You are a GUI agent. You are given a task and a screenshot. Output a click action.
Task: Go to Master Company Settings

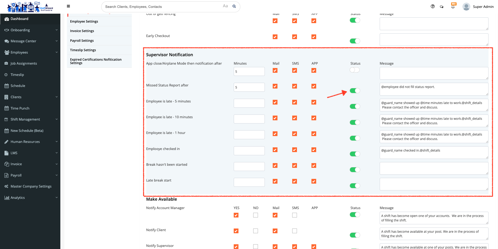[x=31, y=186]
